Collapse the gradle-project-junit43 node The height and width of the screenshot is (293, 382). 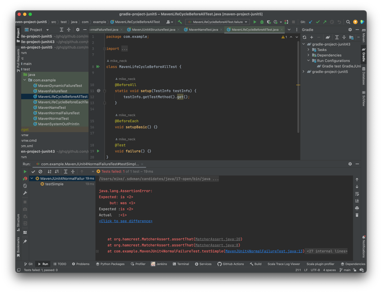pyautogui.click(x=304, y=44)
